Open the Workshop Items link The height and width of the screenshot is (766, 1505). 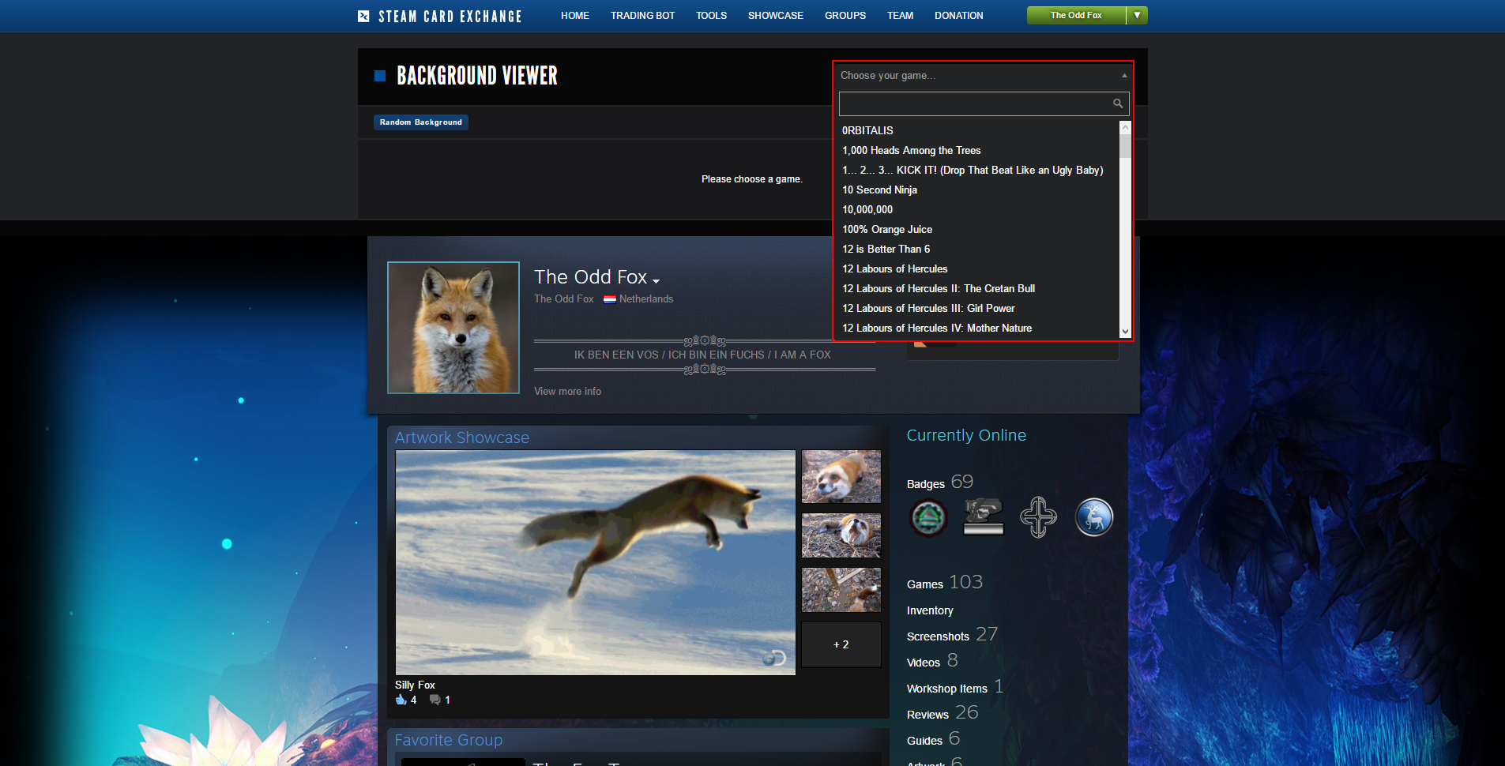click(x=947, y=689)
